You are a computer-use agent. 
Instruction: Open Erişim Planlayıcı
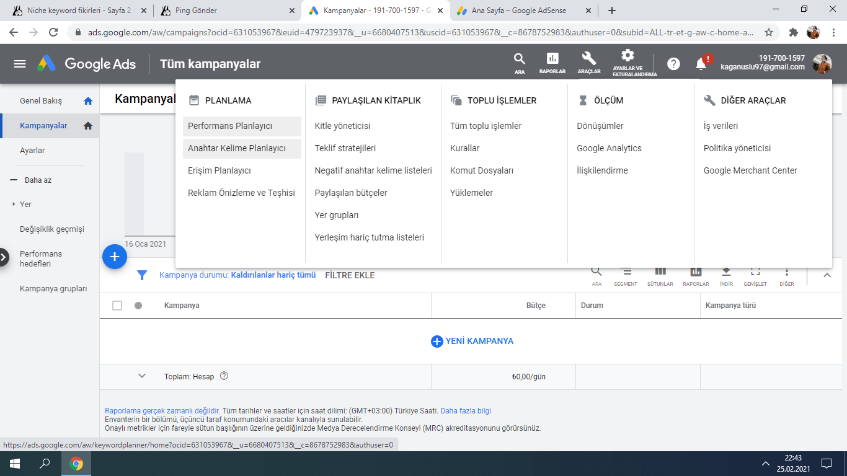click(220, 170)
